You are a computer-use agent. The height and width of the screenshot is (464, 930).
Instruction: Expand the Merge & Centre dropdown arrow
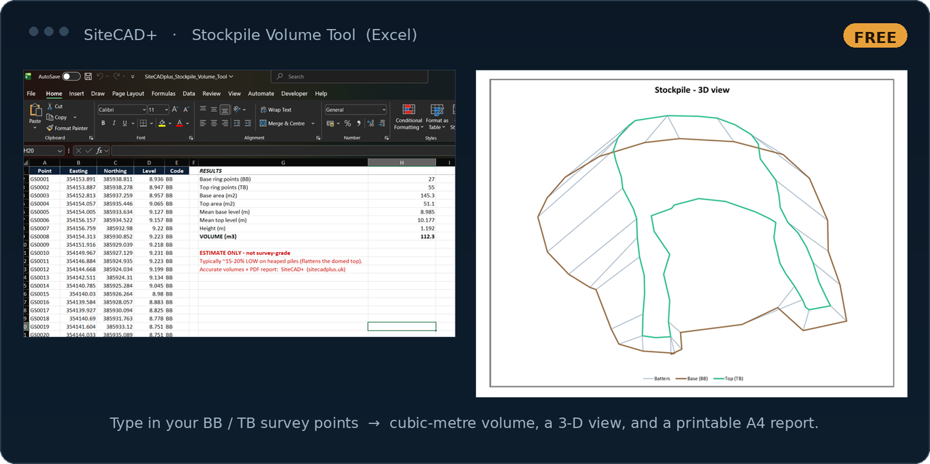313,123
